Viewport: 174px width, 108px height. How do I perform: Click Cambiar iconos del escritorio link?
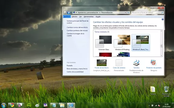77,27
